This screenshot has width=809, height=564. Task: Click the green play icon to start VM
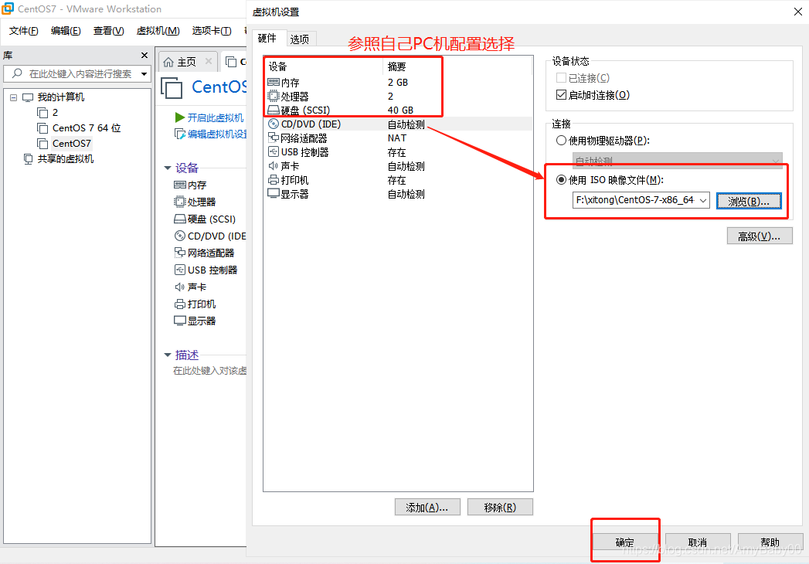click(x=179, y=117)
